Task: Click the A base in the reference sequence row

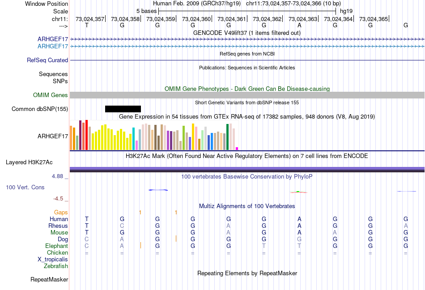Action: [x=299, y=25]
